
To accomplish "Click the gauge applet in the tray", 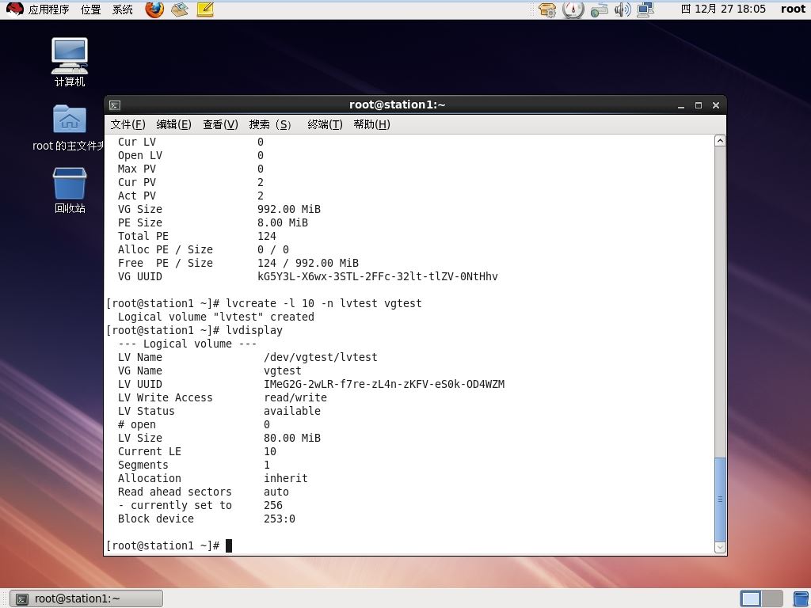I will [573, 9].
